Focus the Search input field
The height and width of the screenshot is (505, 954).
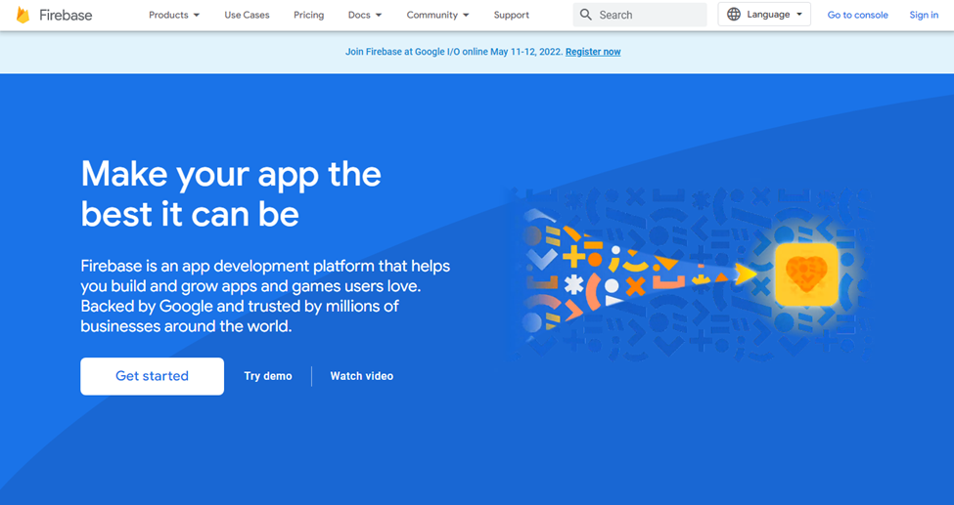[x=640, y=15]
